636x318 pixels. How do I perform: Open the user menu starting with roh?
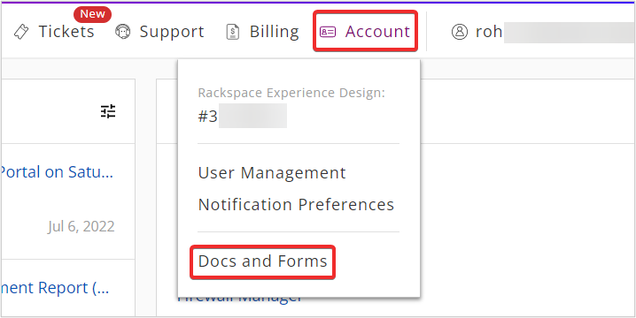click(x=489, y=32)
